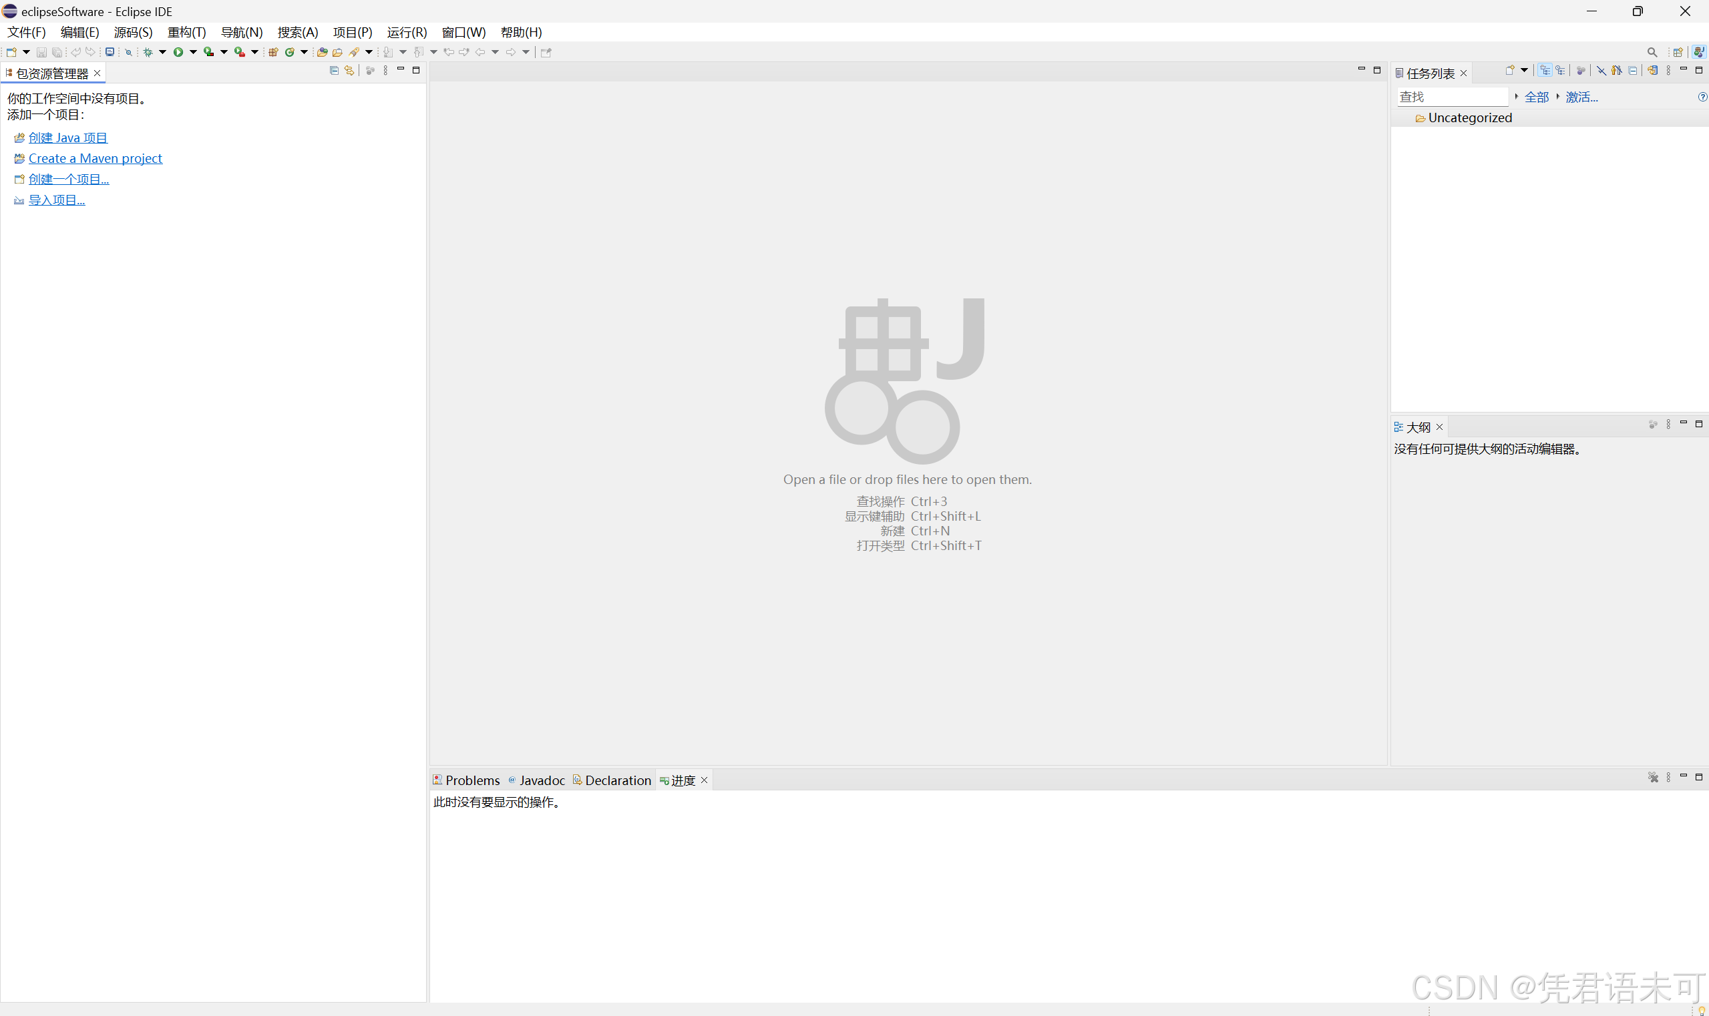This screenshot has height=1016, width=1709.
Task: Open dropdown arrow beside Debug bug icon
Action: click(x=162, y=52)
